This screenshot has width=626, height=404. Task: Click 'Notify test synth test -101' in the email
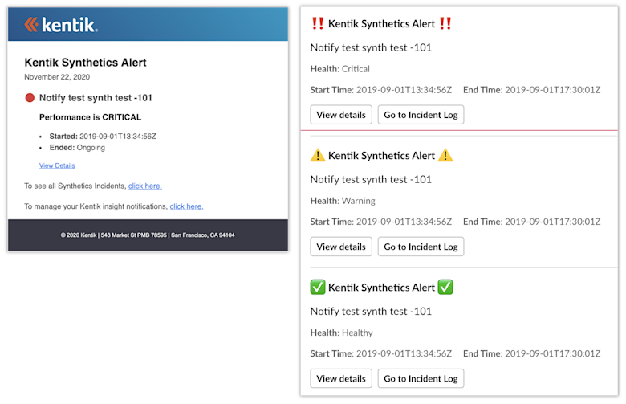pyautogui.click(x=96, y=98)
